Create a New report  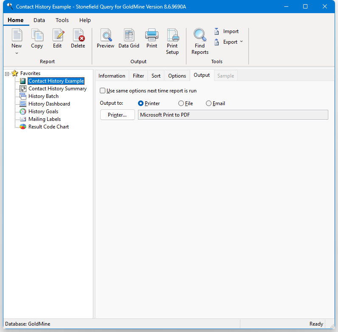click(17, 39)
